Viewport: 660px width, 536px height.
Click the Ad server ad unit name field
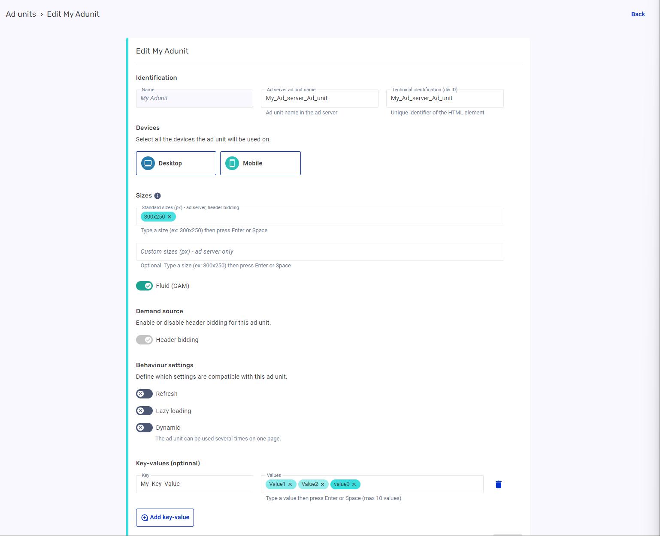(x=319, y=99)
